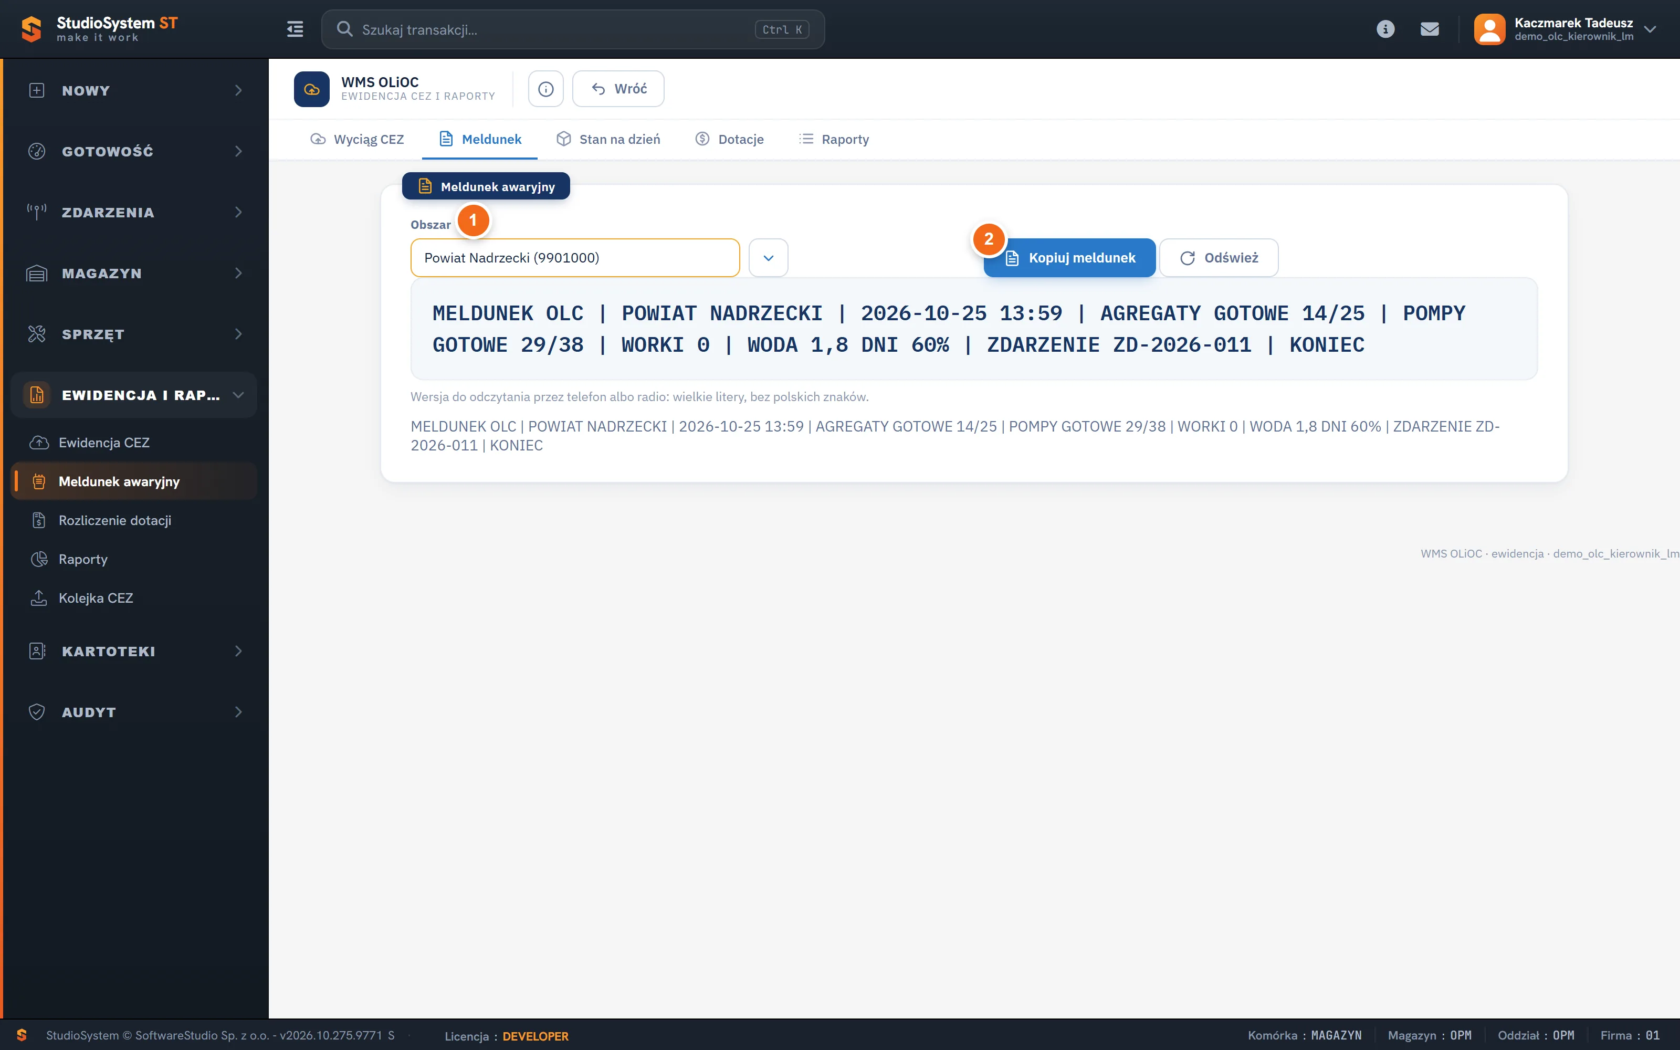Switch to the Stan na dzień tab
1680x1050 pixels.
click(608, 139)
